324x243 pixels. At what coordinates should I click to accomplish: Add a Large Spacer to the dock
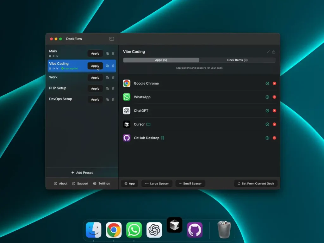coord(157,184)
